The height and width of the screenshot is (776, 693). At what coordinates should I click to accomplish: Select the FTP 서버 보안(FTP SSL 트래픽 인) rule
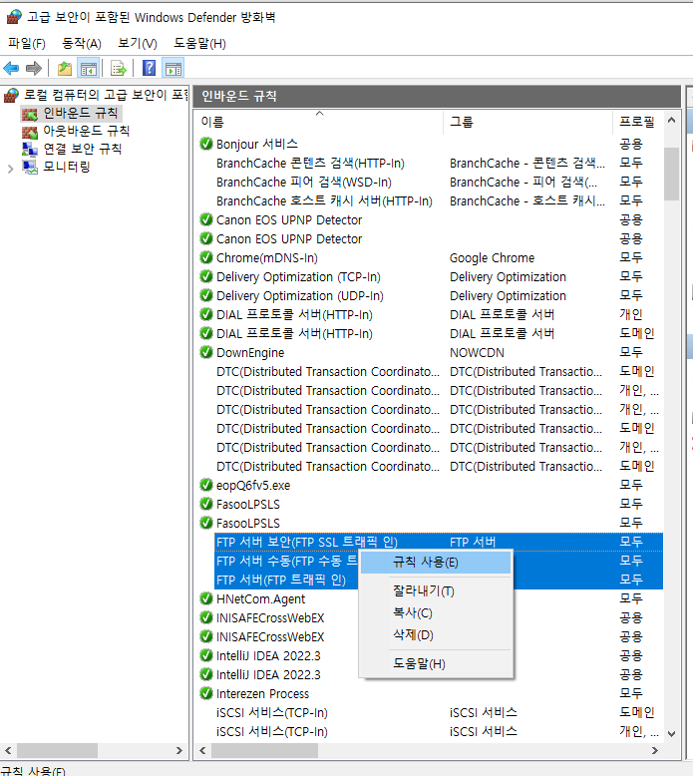click(307, 542)
